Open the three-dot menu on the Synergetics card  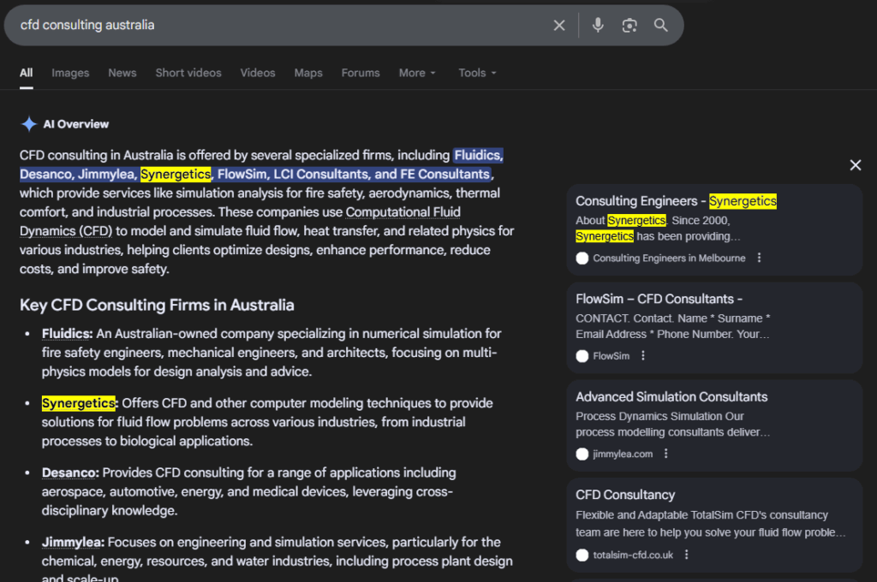click(x=759, y=257)
